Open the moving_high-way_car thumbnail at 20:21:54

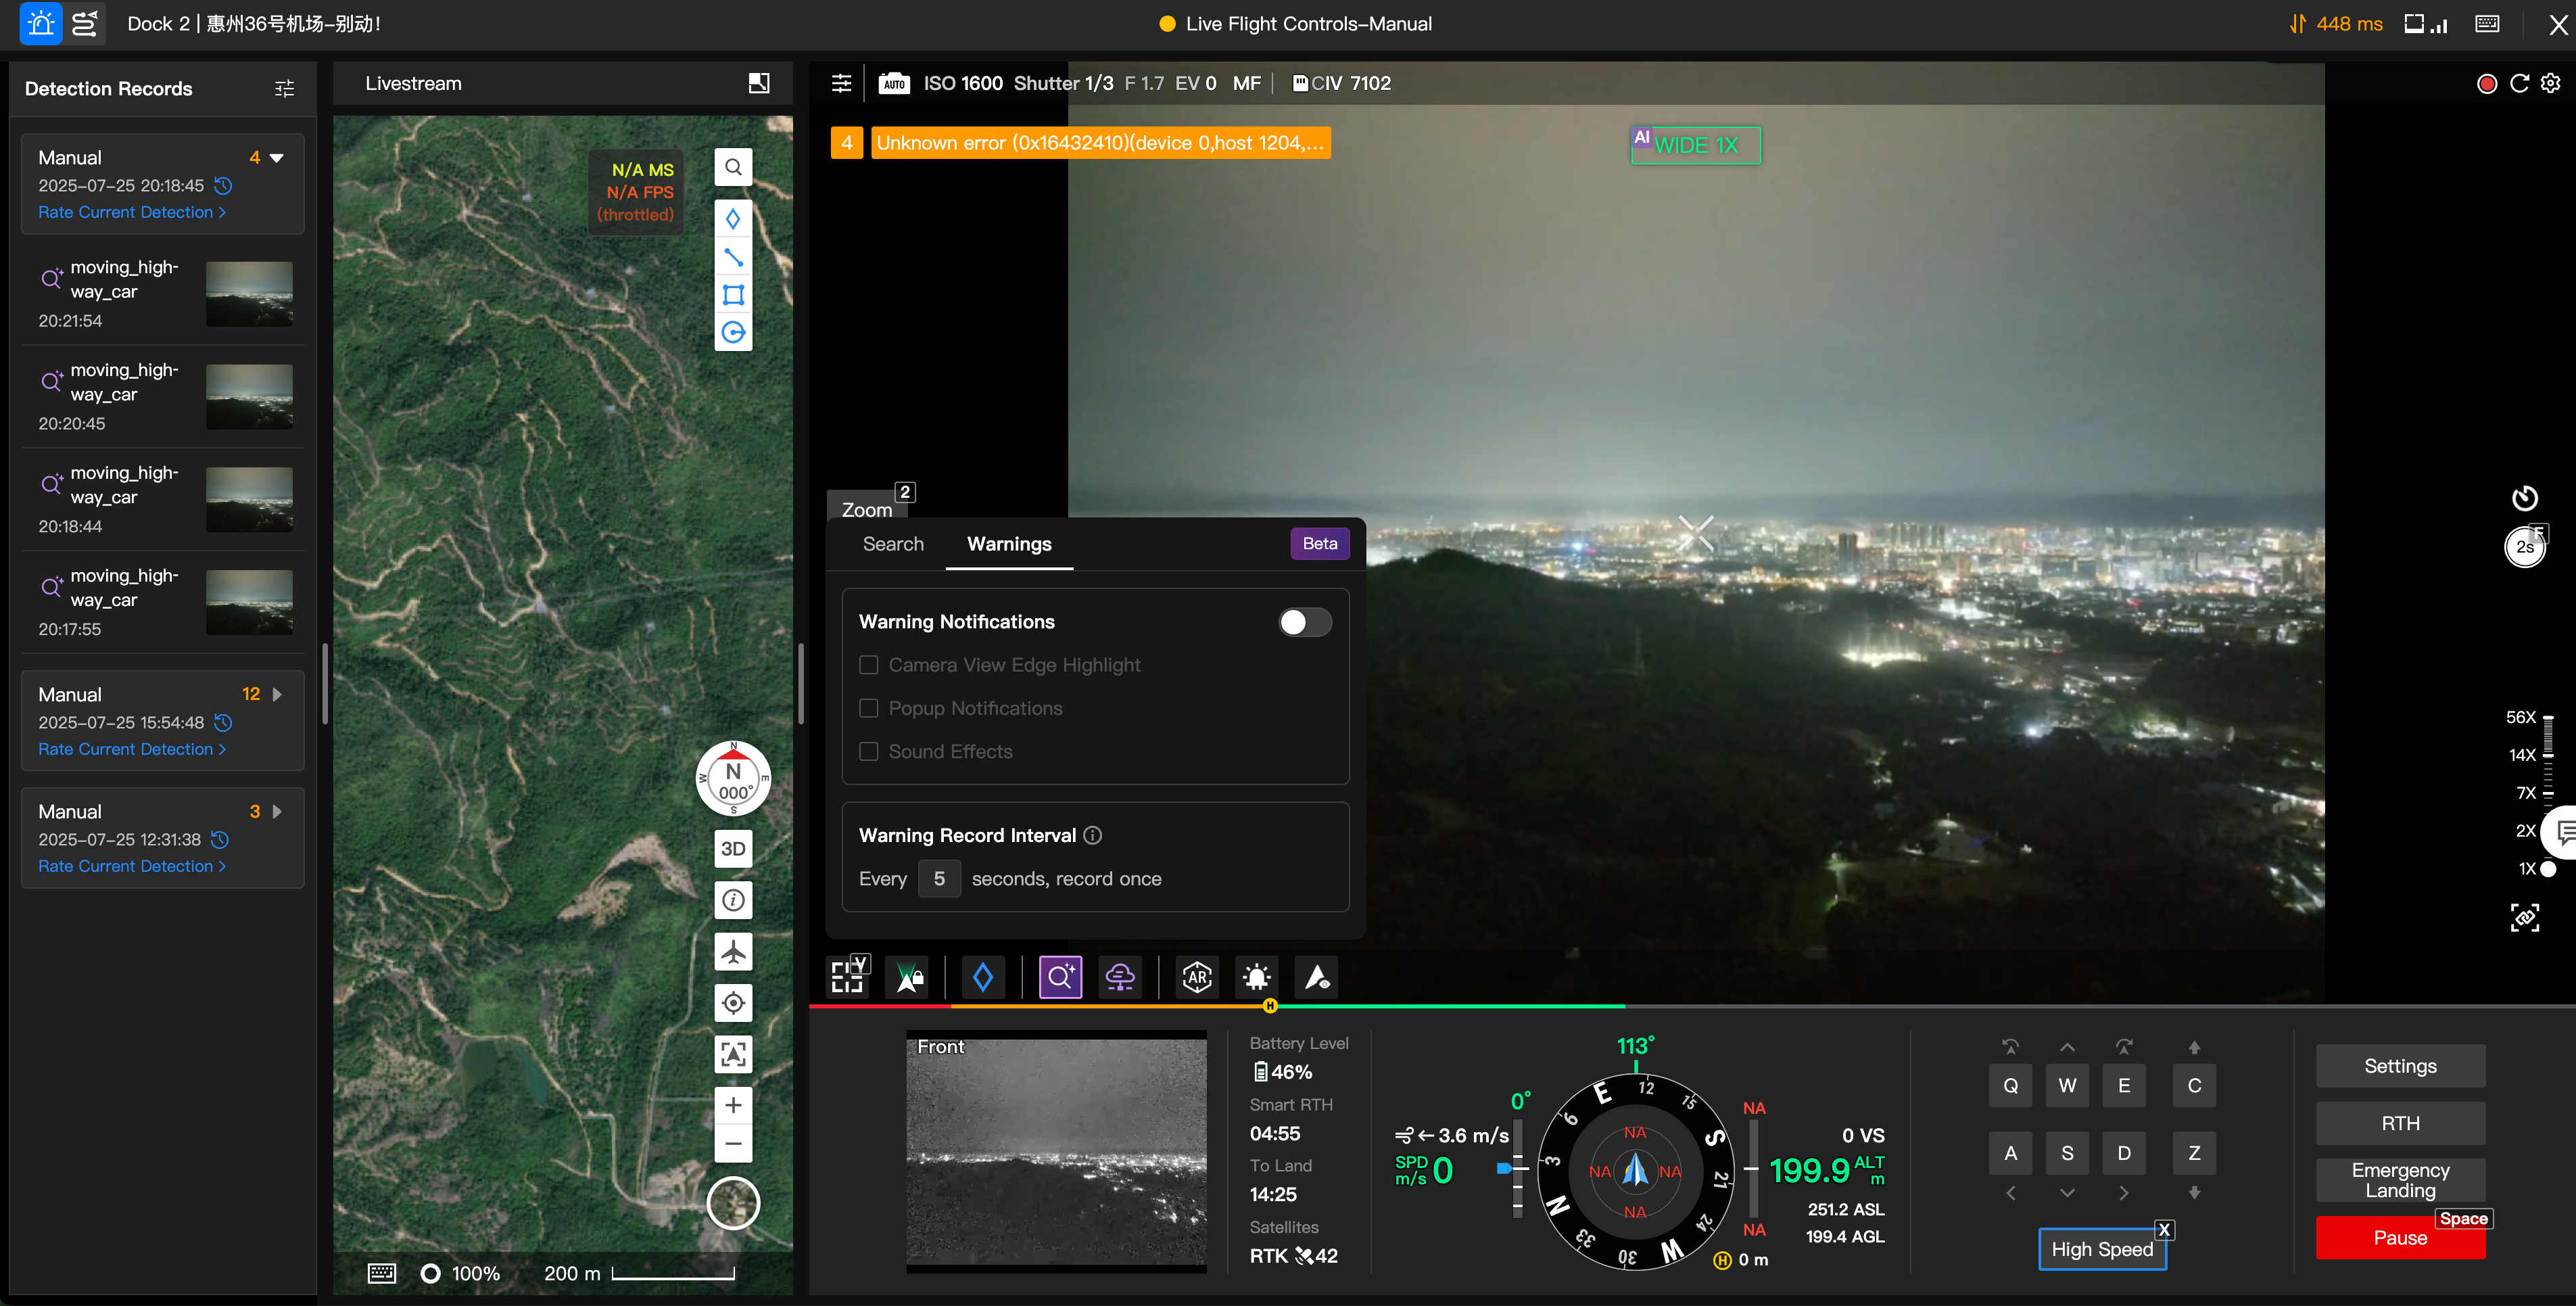point(249,293)
